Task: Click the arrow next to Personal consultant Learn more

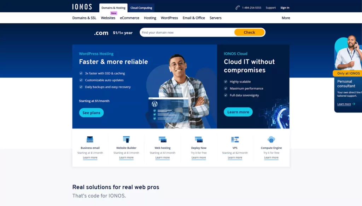Action: click(x=354, y=104)
